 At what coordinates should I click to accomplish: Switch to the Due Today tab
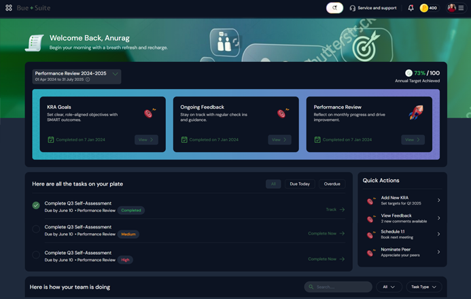(x=299, y=183)
